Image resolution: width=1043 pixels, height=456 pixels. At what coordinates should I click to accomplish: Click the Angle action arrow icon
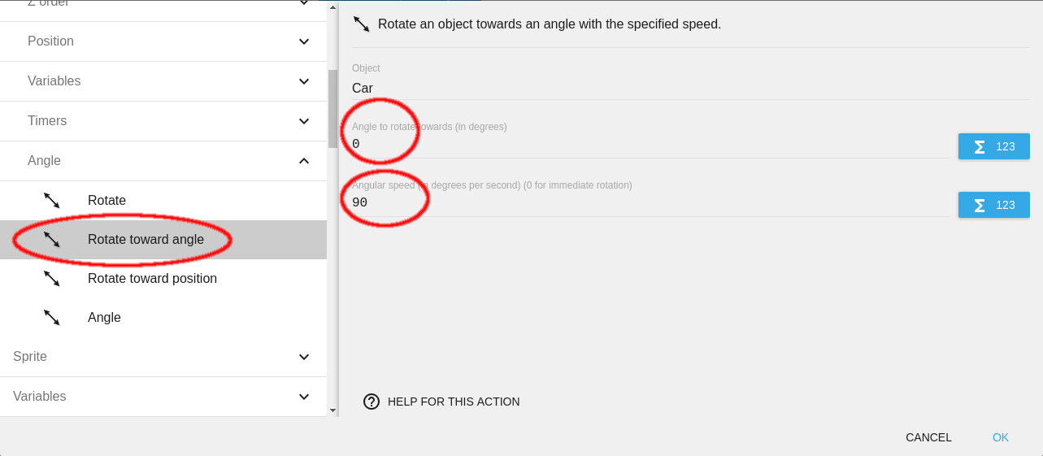pyautogui.click(x=52, y=317)
